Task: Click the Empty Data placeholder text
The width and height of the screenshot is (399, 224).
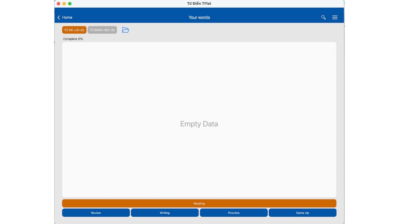Action: (x=199, y=124)
